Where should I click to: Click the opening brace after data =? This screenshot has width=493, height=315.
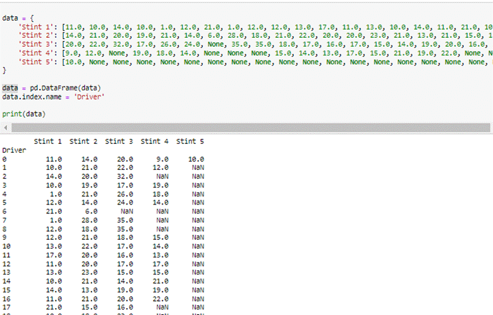(32, 18)
